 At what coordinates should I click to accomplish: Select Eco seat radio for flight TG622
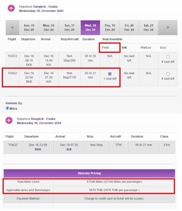pyautogui.click(x=168, y=74)
